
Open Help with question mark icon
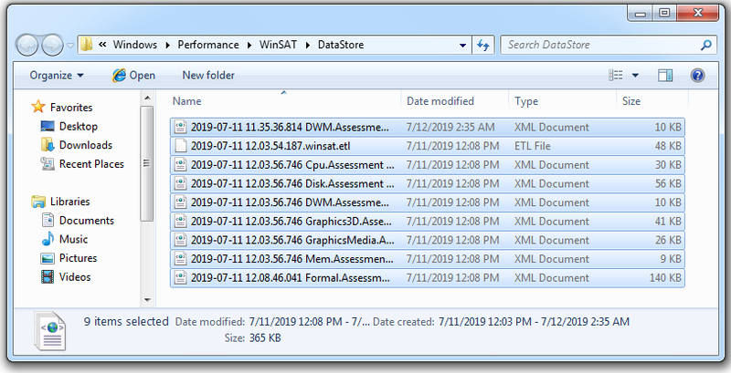tap(697, 76)
